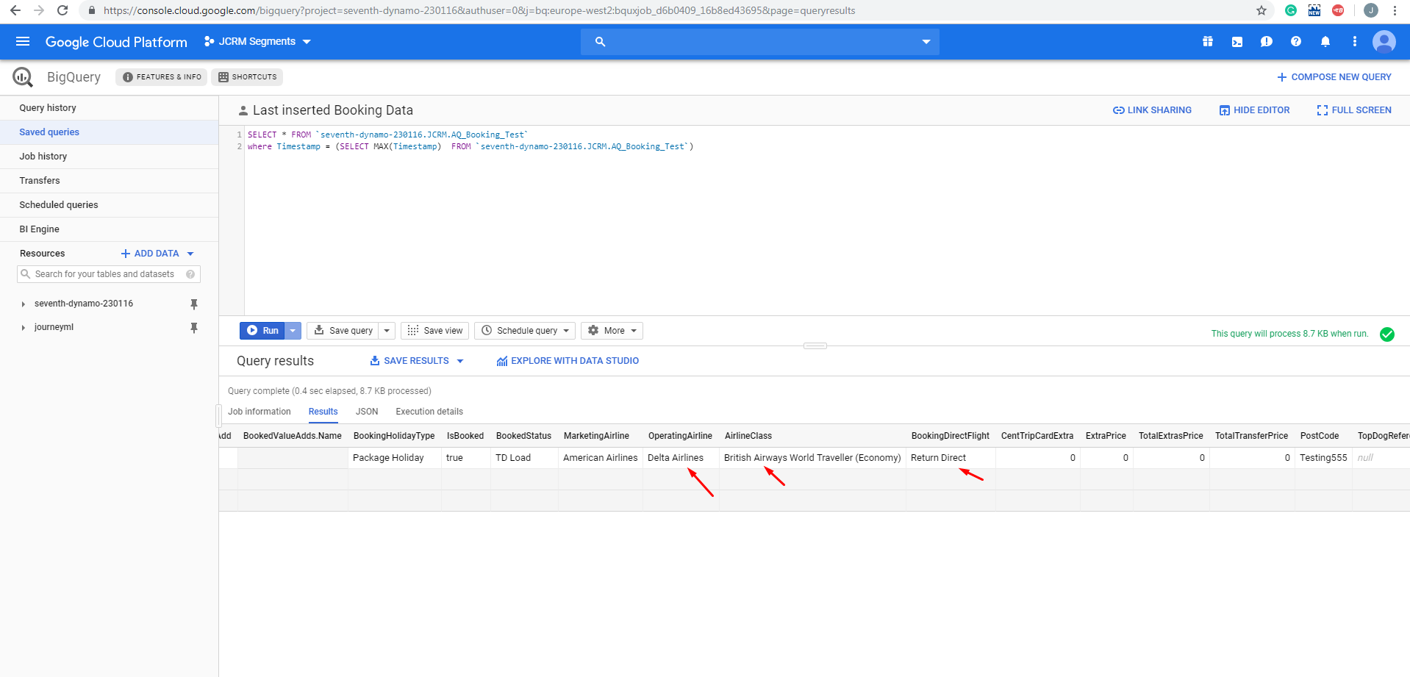This screenshot has height=677, width=1410.
Task: Open the console settings kebab menu
Action: 1355,42
